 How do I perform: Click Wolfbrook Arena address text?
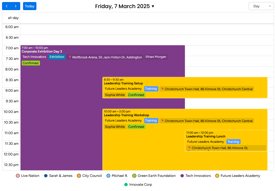[107, 57]
